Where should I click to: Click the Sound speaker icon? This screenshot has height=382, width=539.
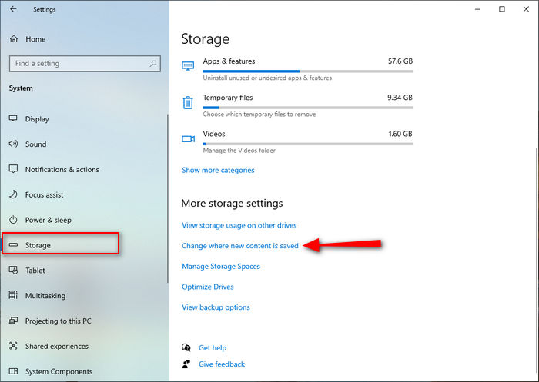click(x=13, y=144)
